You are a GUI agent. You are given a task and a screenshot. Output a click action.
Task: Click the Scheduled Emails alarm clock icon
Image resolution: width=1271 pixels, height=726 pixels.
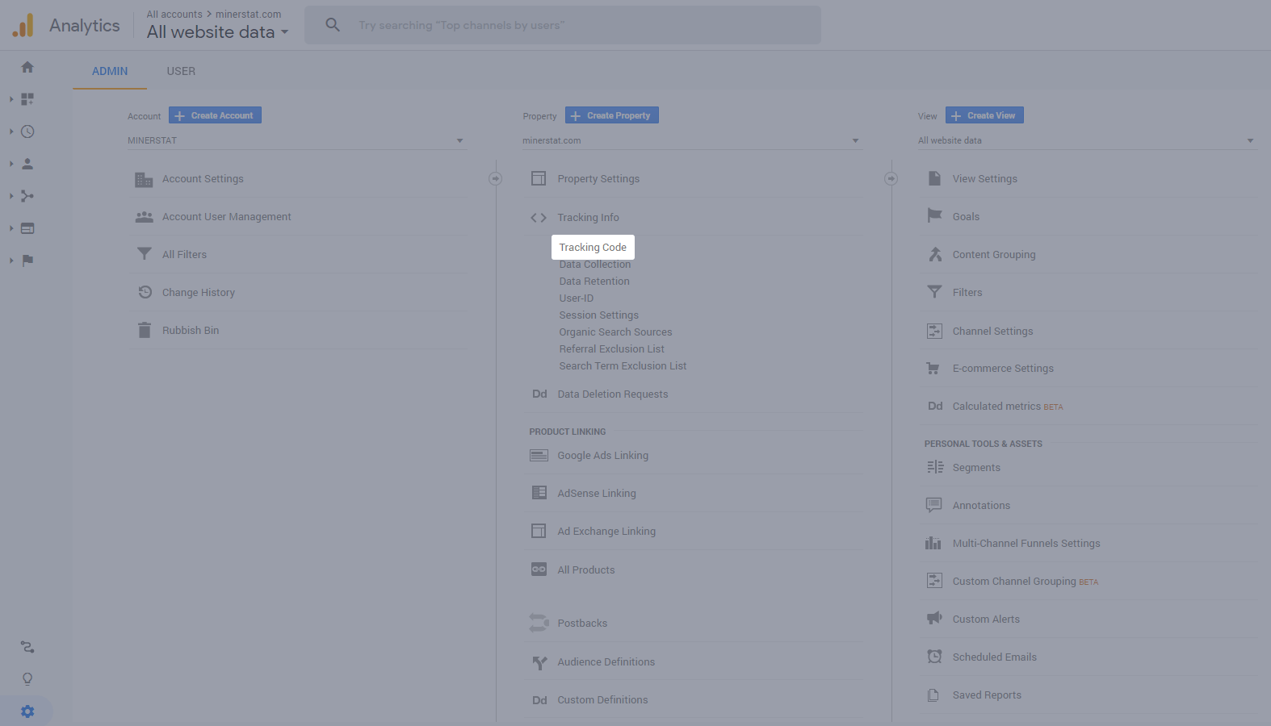click(934, 657)
